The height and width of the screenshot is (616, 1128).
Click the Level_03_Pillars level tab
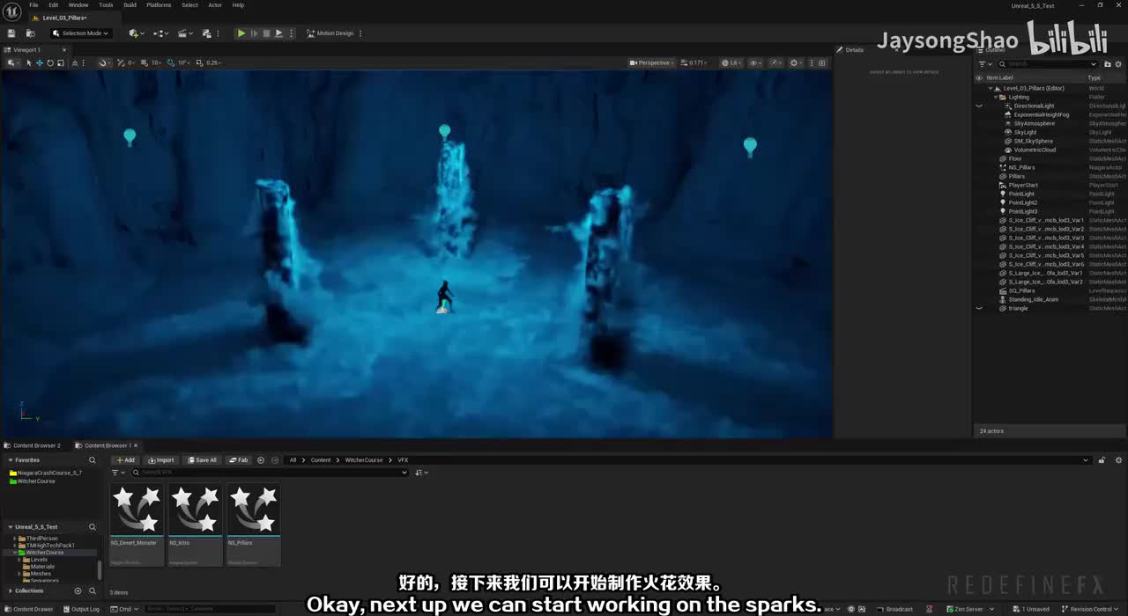(63, 18)
